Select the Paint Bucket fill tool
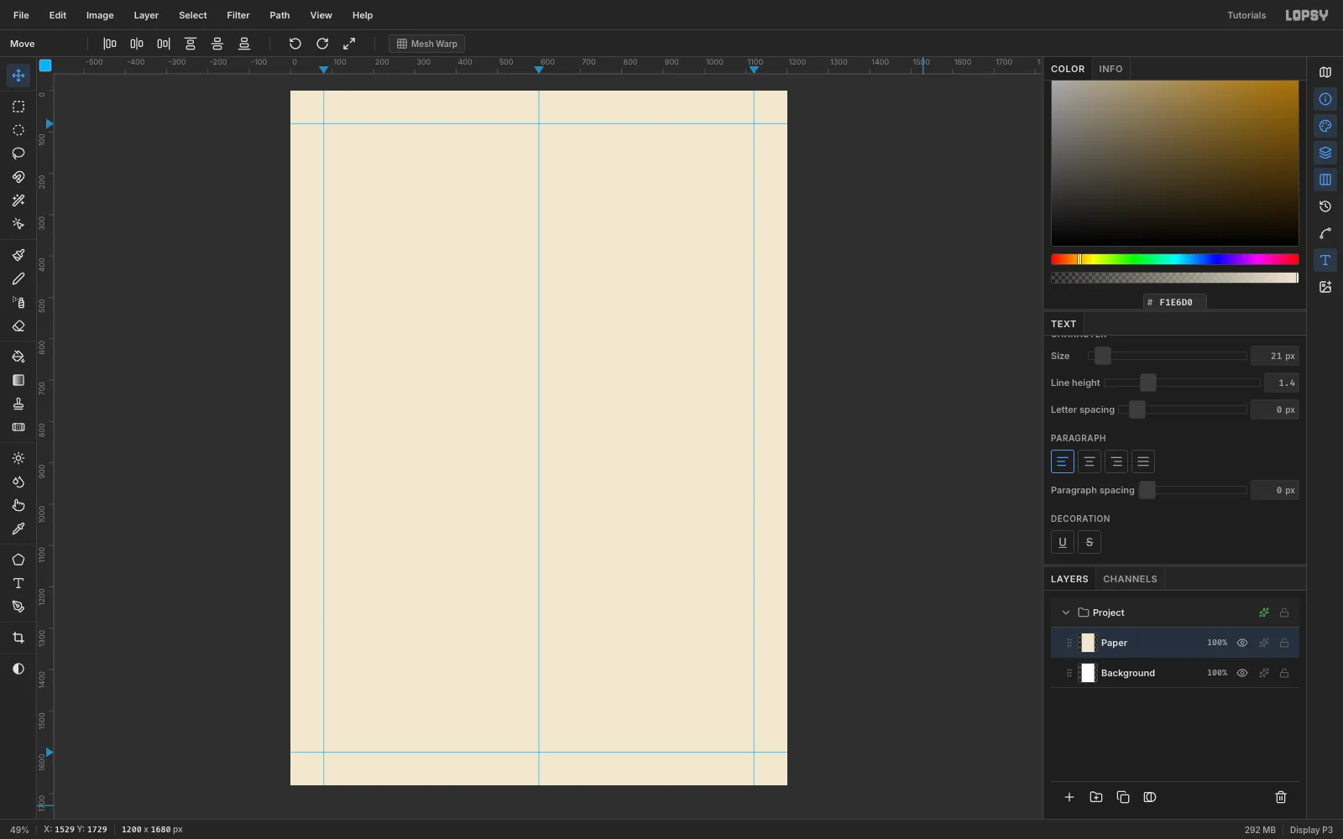 pos(18,357)
